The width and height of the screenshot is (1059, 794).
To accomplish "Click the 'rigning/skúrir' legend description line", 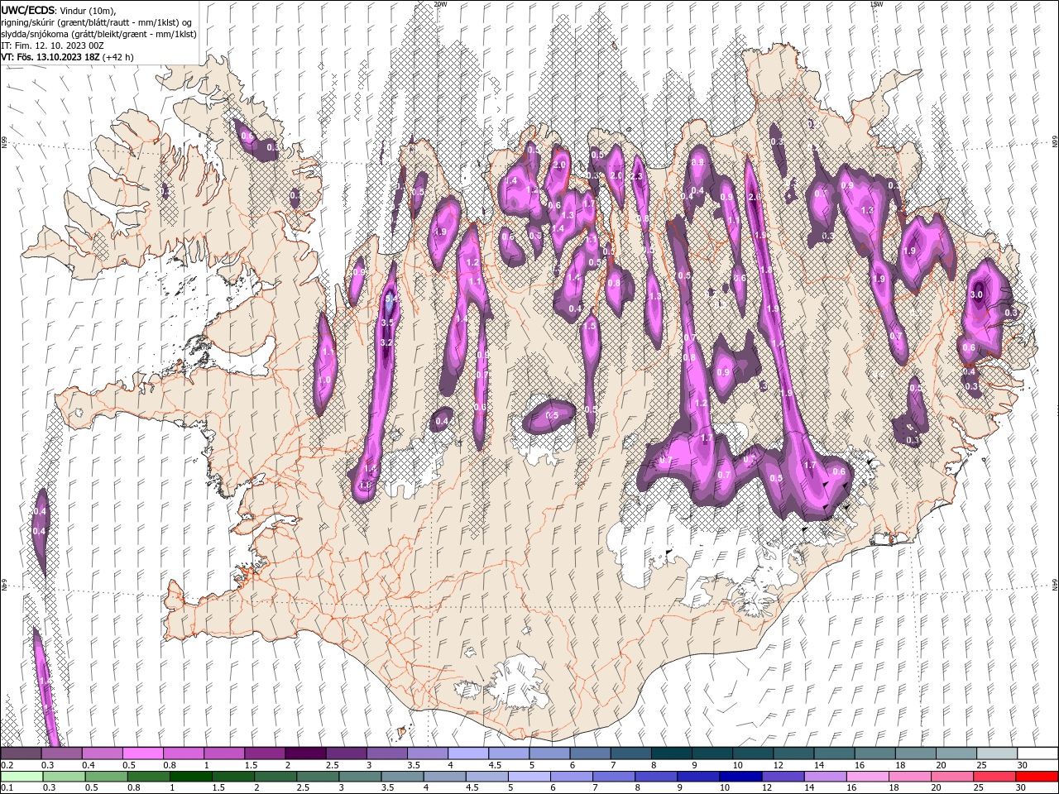I will pyautogui.click(x=96, y=22).
